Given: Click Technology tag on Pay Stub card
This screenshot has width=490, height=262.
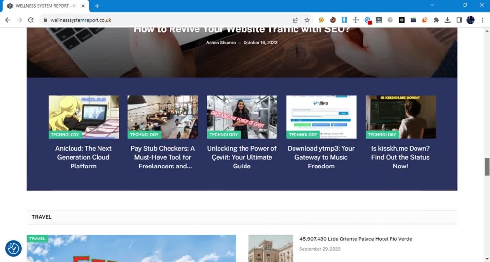Looking at the screenshot, I should 145,135.
